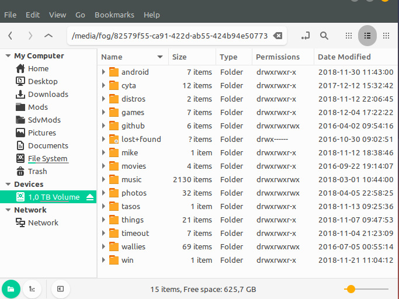Hide the sidebar panel
The image size is (399, 299).
point(60,288)
